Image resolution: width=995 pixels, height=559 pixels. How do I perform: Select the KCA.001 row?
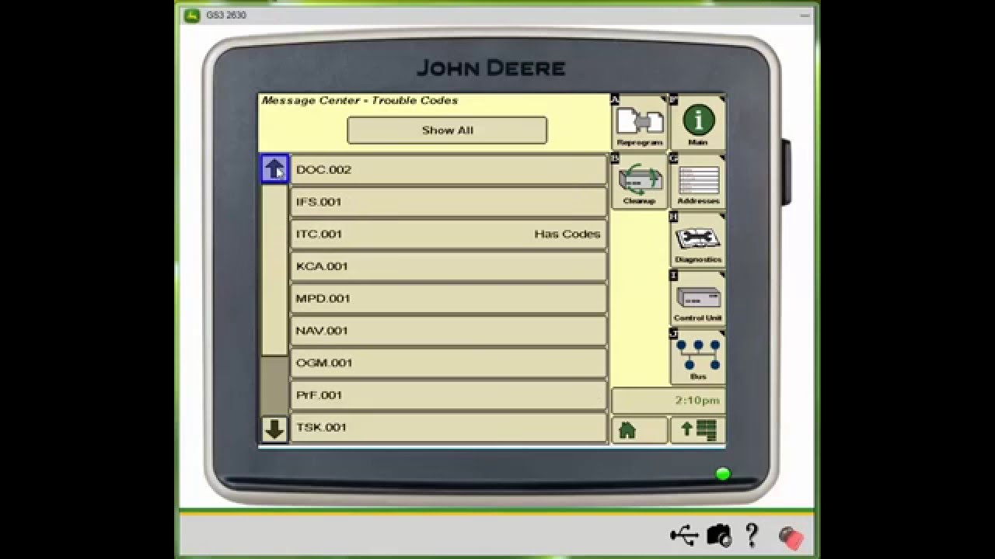[449, 266]
